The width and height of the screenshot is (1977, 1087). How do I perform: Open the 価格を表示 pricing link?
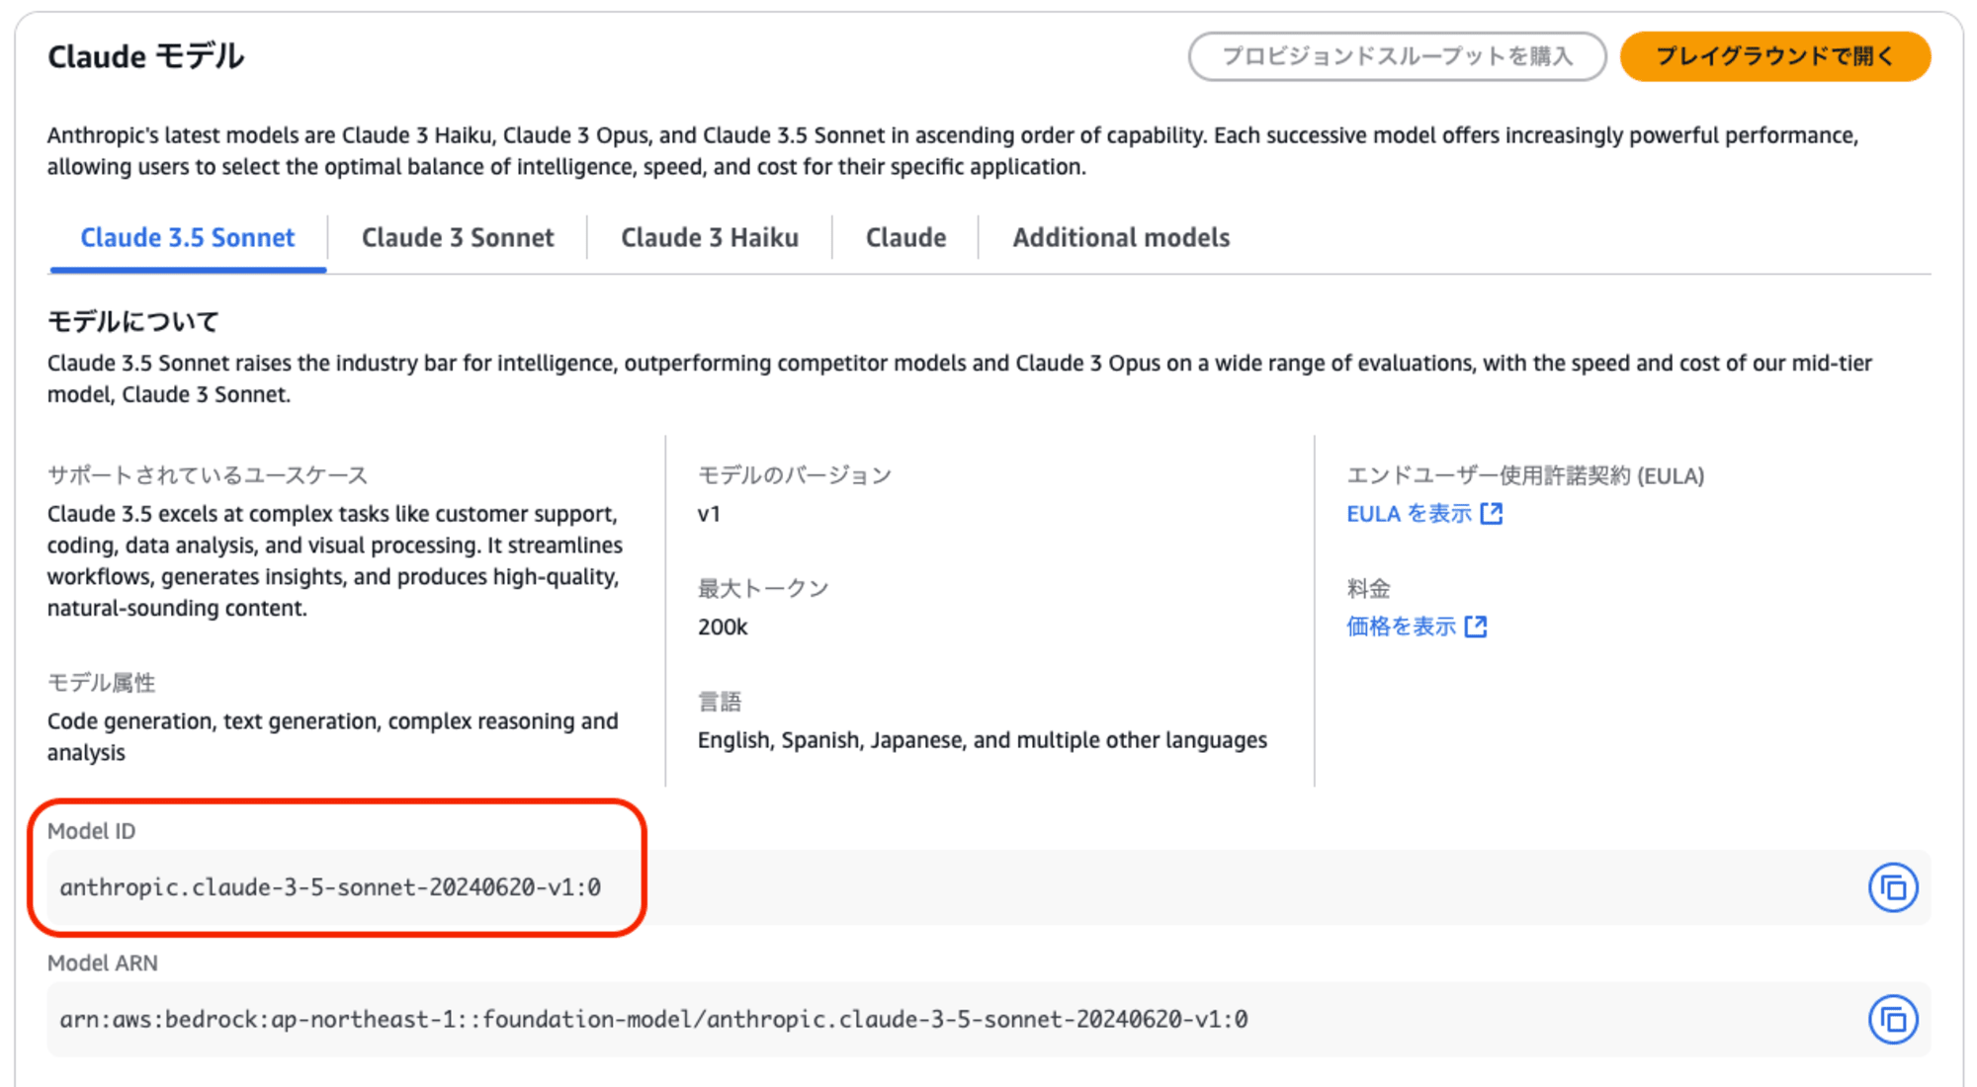[x=1417, y=627]
